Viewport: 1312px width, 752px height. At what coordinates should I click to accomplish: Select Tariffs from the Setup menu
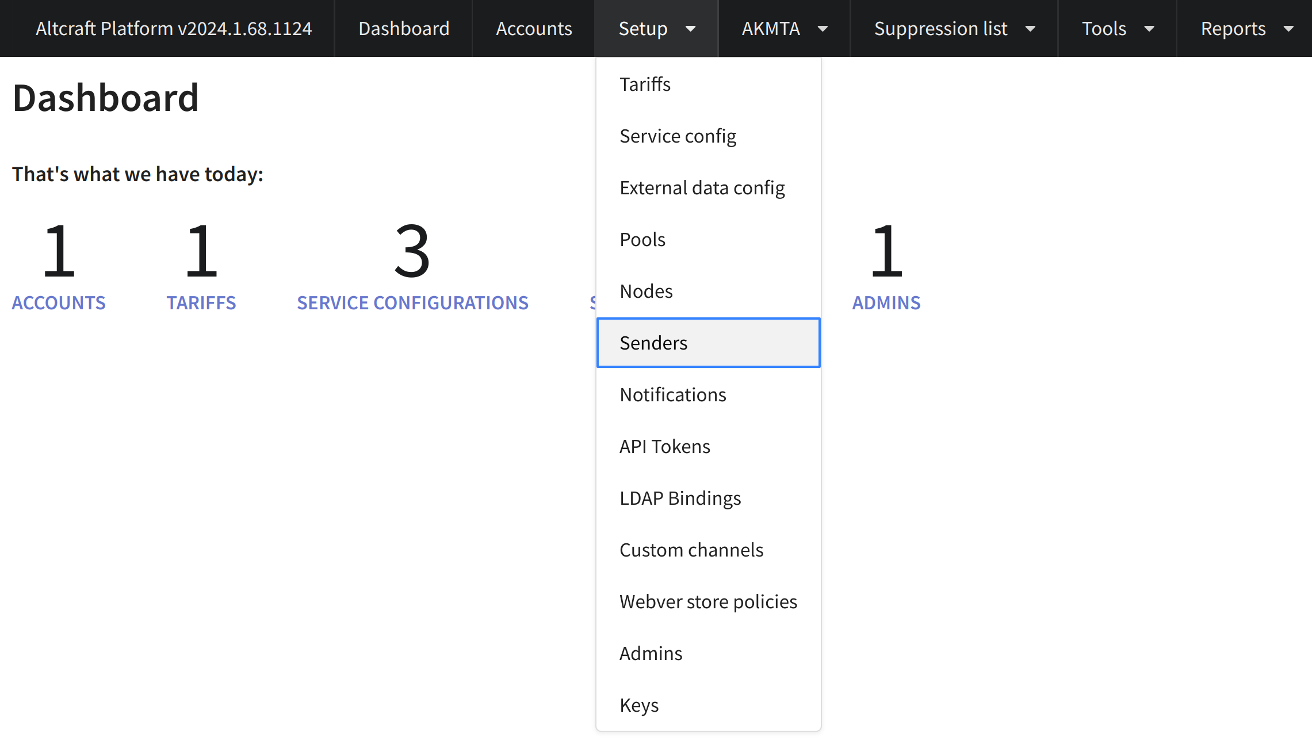[x=708, y=84]
